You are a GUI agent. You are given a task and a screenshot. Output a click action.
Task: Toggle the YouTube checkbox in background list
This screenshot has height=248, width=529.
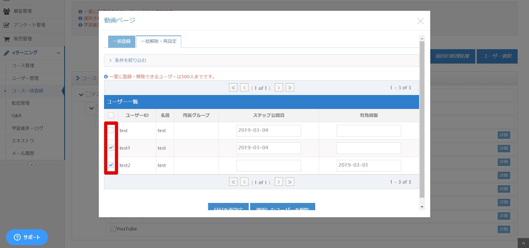113,229
